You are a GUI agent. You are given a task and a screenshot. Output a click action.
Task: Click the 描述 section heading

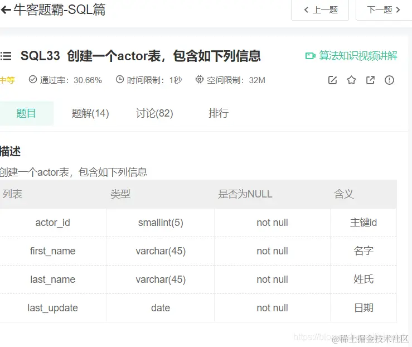pos(10,151)
